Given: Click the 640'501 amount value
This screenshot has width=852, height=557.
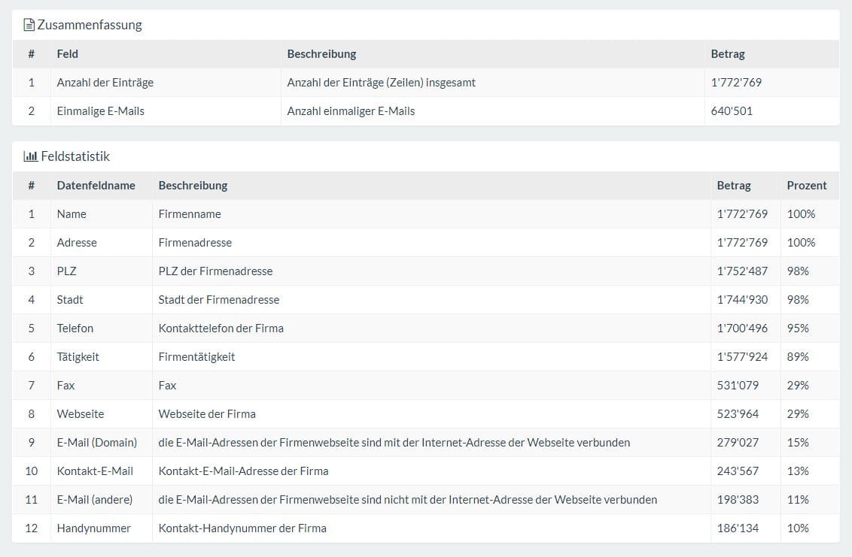Looking at the screenshot, I should (x=732, y=111).
